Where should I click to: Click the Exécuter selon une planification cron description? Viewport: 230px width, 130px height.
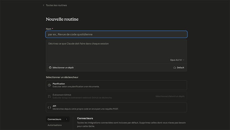76,86
